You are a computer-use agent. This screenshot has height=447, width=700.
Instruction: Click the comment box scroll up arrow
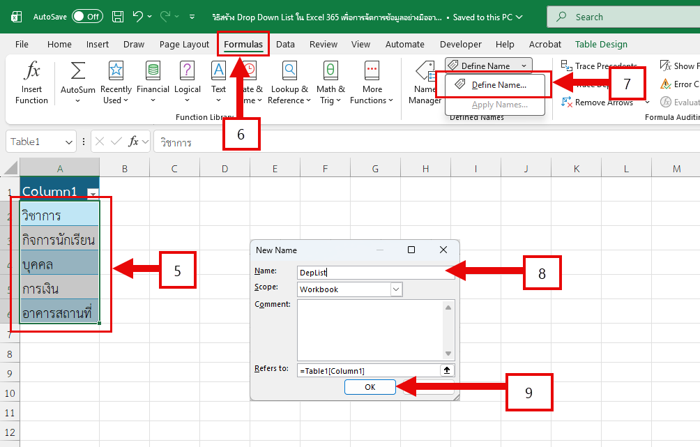click(448, 308)
